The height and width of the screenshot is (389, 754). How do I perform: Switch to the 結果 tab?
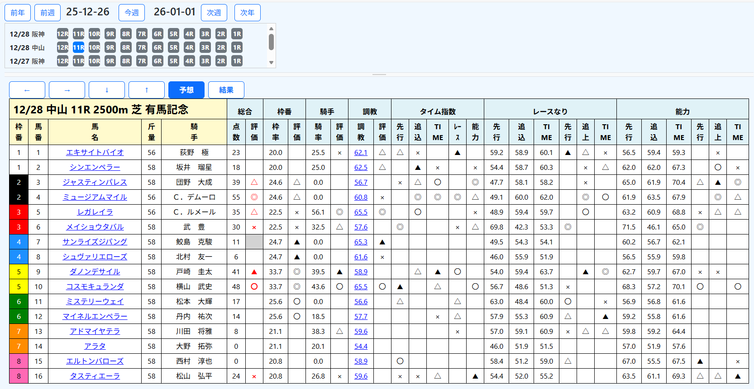226,90
